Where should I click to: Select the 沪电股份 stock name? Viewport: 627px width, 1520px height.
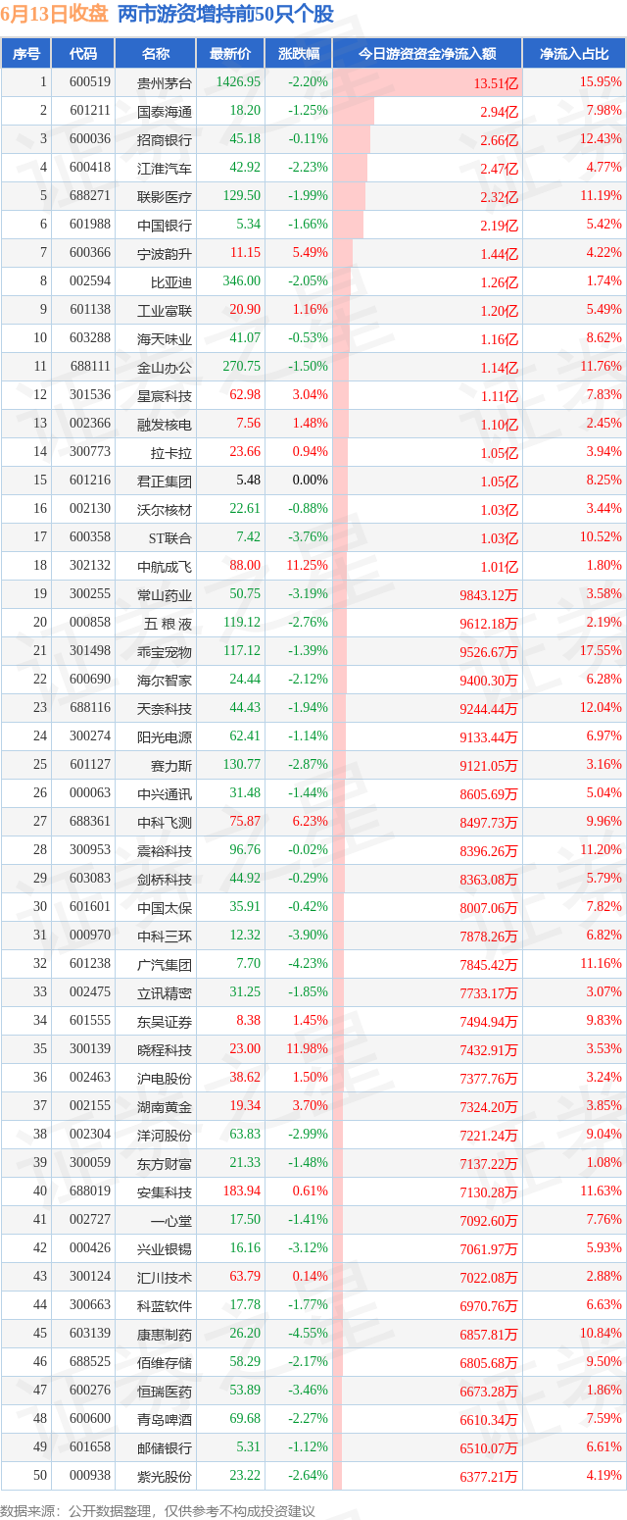pyautogui.click(x=165, y=1078)
